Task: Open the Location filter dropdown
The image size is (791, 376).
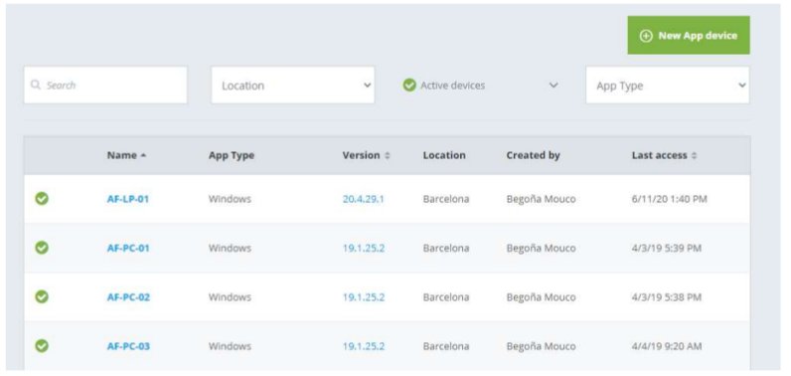Action: tap(292, 86)
